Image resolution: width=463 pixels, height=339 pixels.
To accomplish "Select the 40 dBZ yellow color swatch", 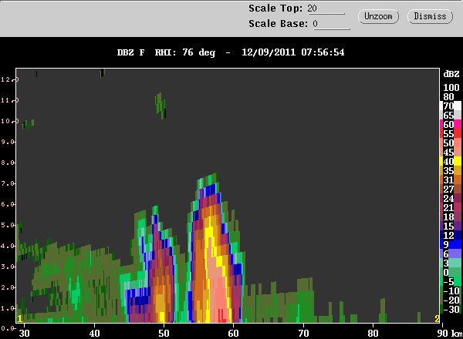I will pos(451,161).
